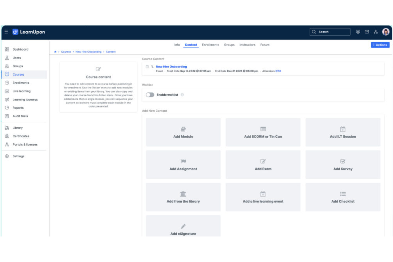393x262 pixels.
Task: Open the mail notifications icon in the top bar
Action: tap(367, 32)
